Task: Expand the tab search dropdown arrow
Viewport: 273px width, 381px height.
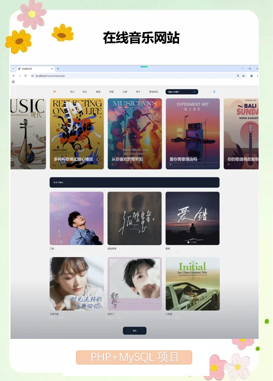Action: 13,69
